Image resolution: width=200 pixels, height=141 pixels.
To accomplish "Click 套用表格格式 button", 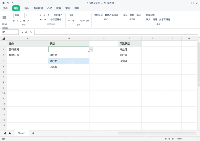I will click(x=112, y=15).
